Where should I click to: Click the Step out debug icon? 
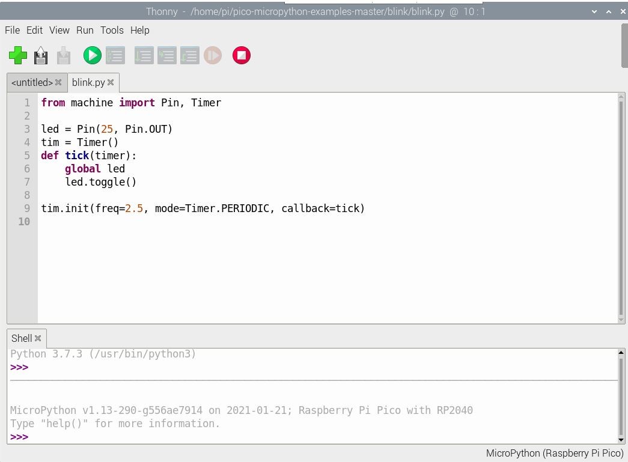tap(189, 56)
